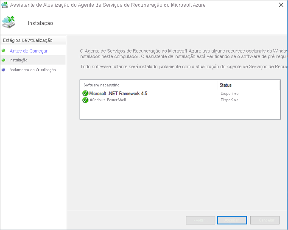The width and height of the screenshot is (288, 230).
Task: Click the purple dot beside Andamento da Atualização
Action: [x=3, y=70]
